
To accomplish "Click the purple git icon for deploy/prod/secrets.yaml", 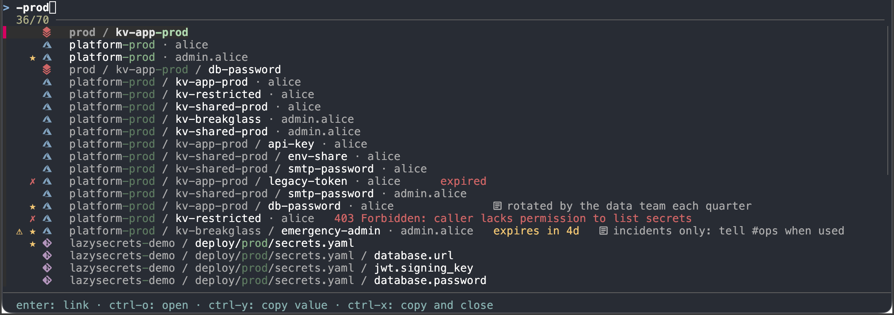I will [47, 243].
